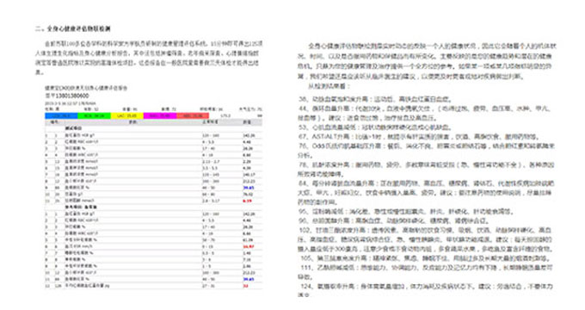Screen dimensions: 585x310
Task: Click item 111 in the results list
Action: (425, 272)
